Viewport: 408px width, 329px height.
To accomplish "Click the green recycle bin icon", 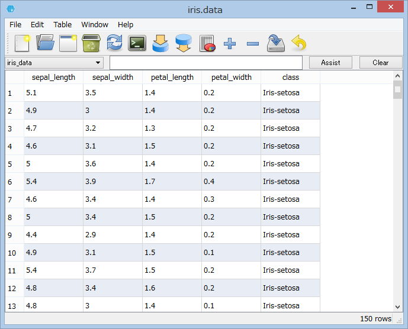I will [x=91, y=43].
